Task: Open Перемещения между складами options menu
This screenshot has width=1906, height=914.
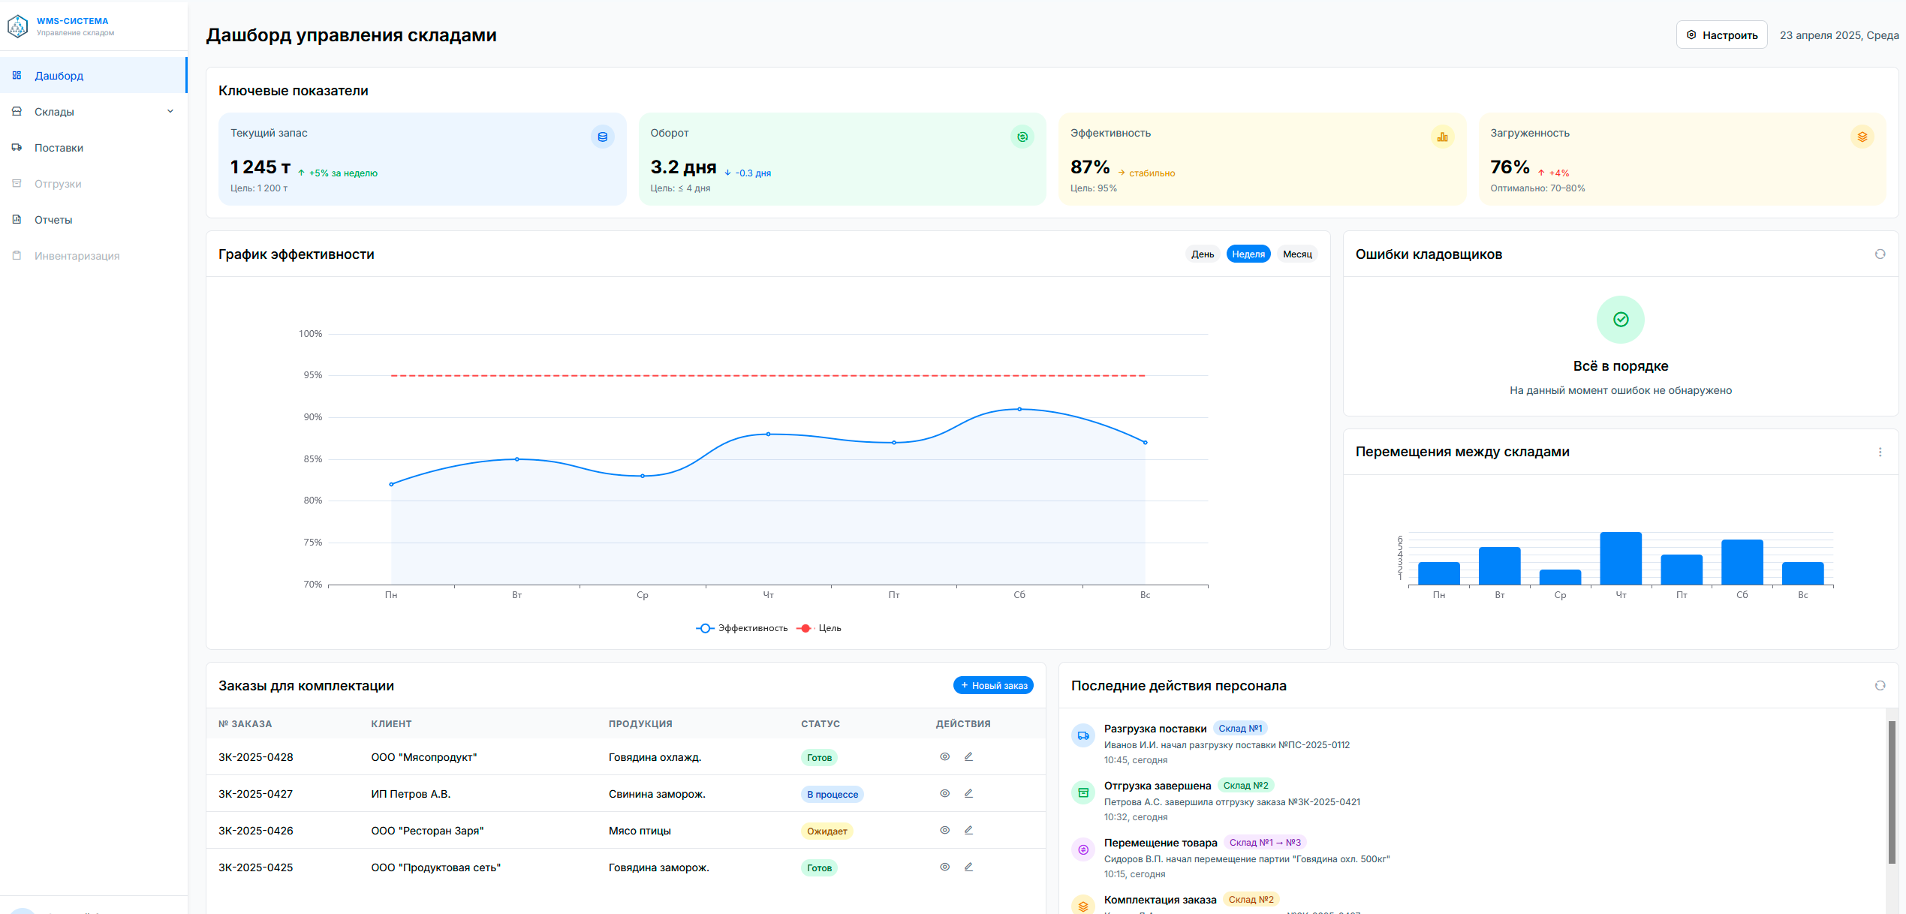Action: tap(1880, 452)
